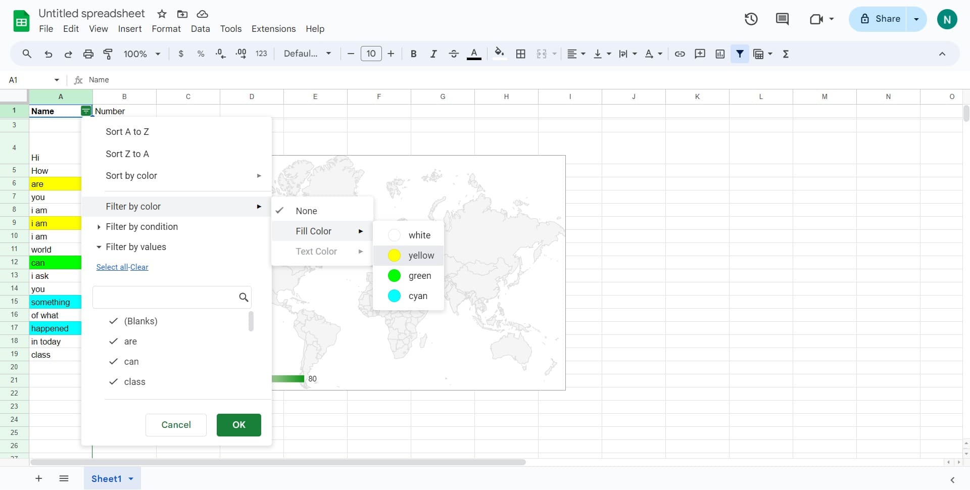This screenshot has height=490, width=970.
Task: Click the paint format roller icon
Action: coord(108,54)
